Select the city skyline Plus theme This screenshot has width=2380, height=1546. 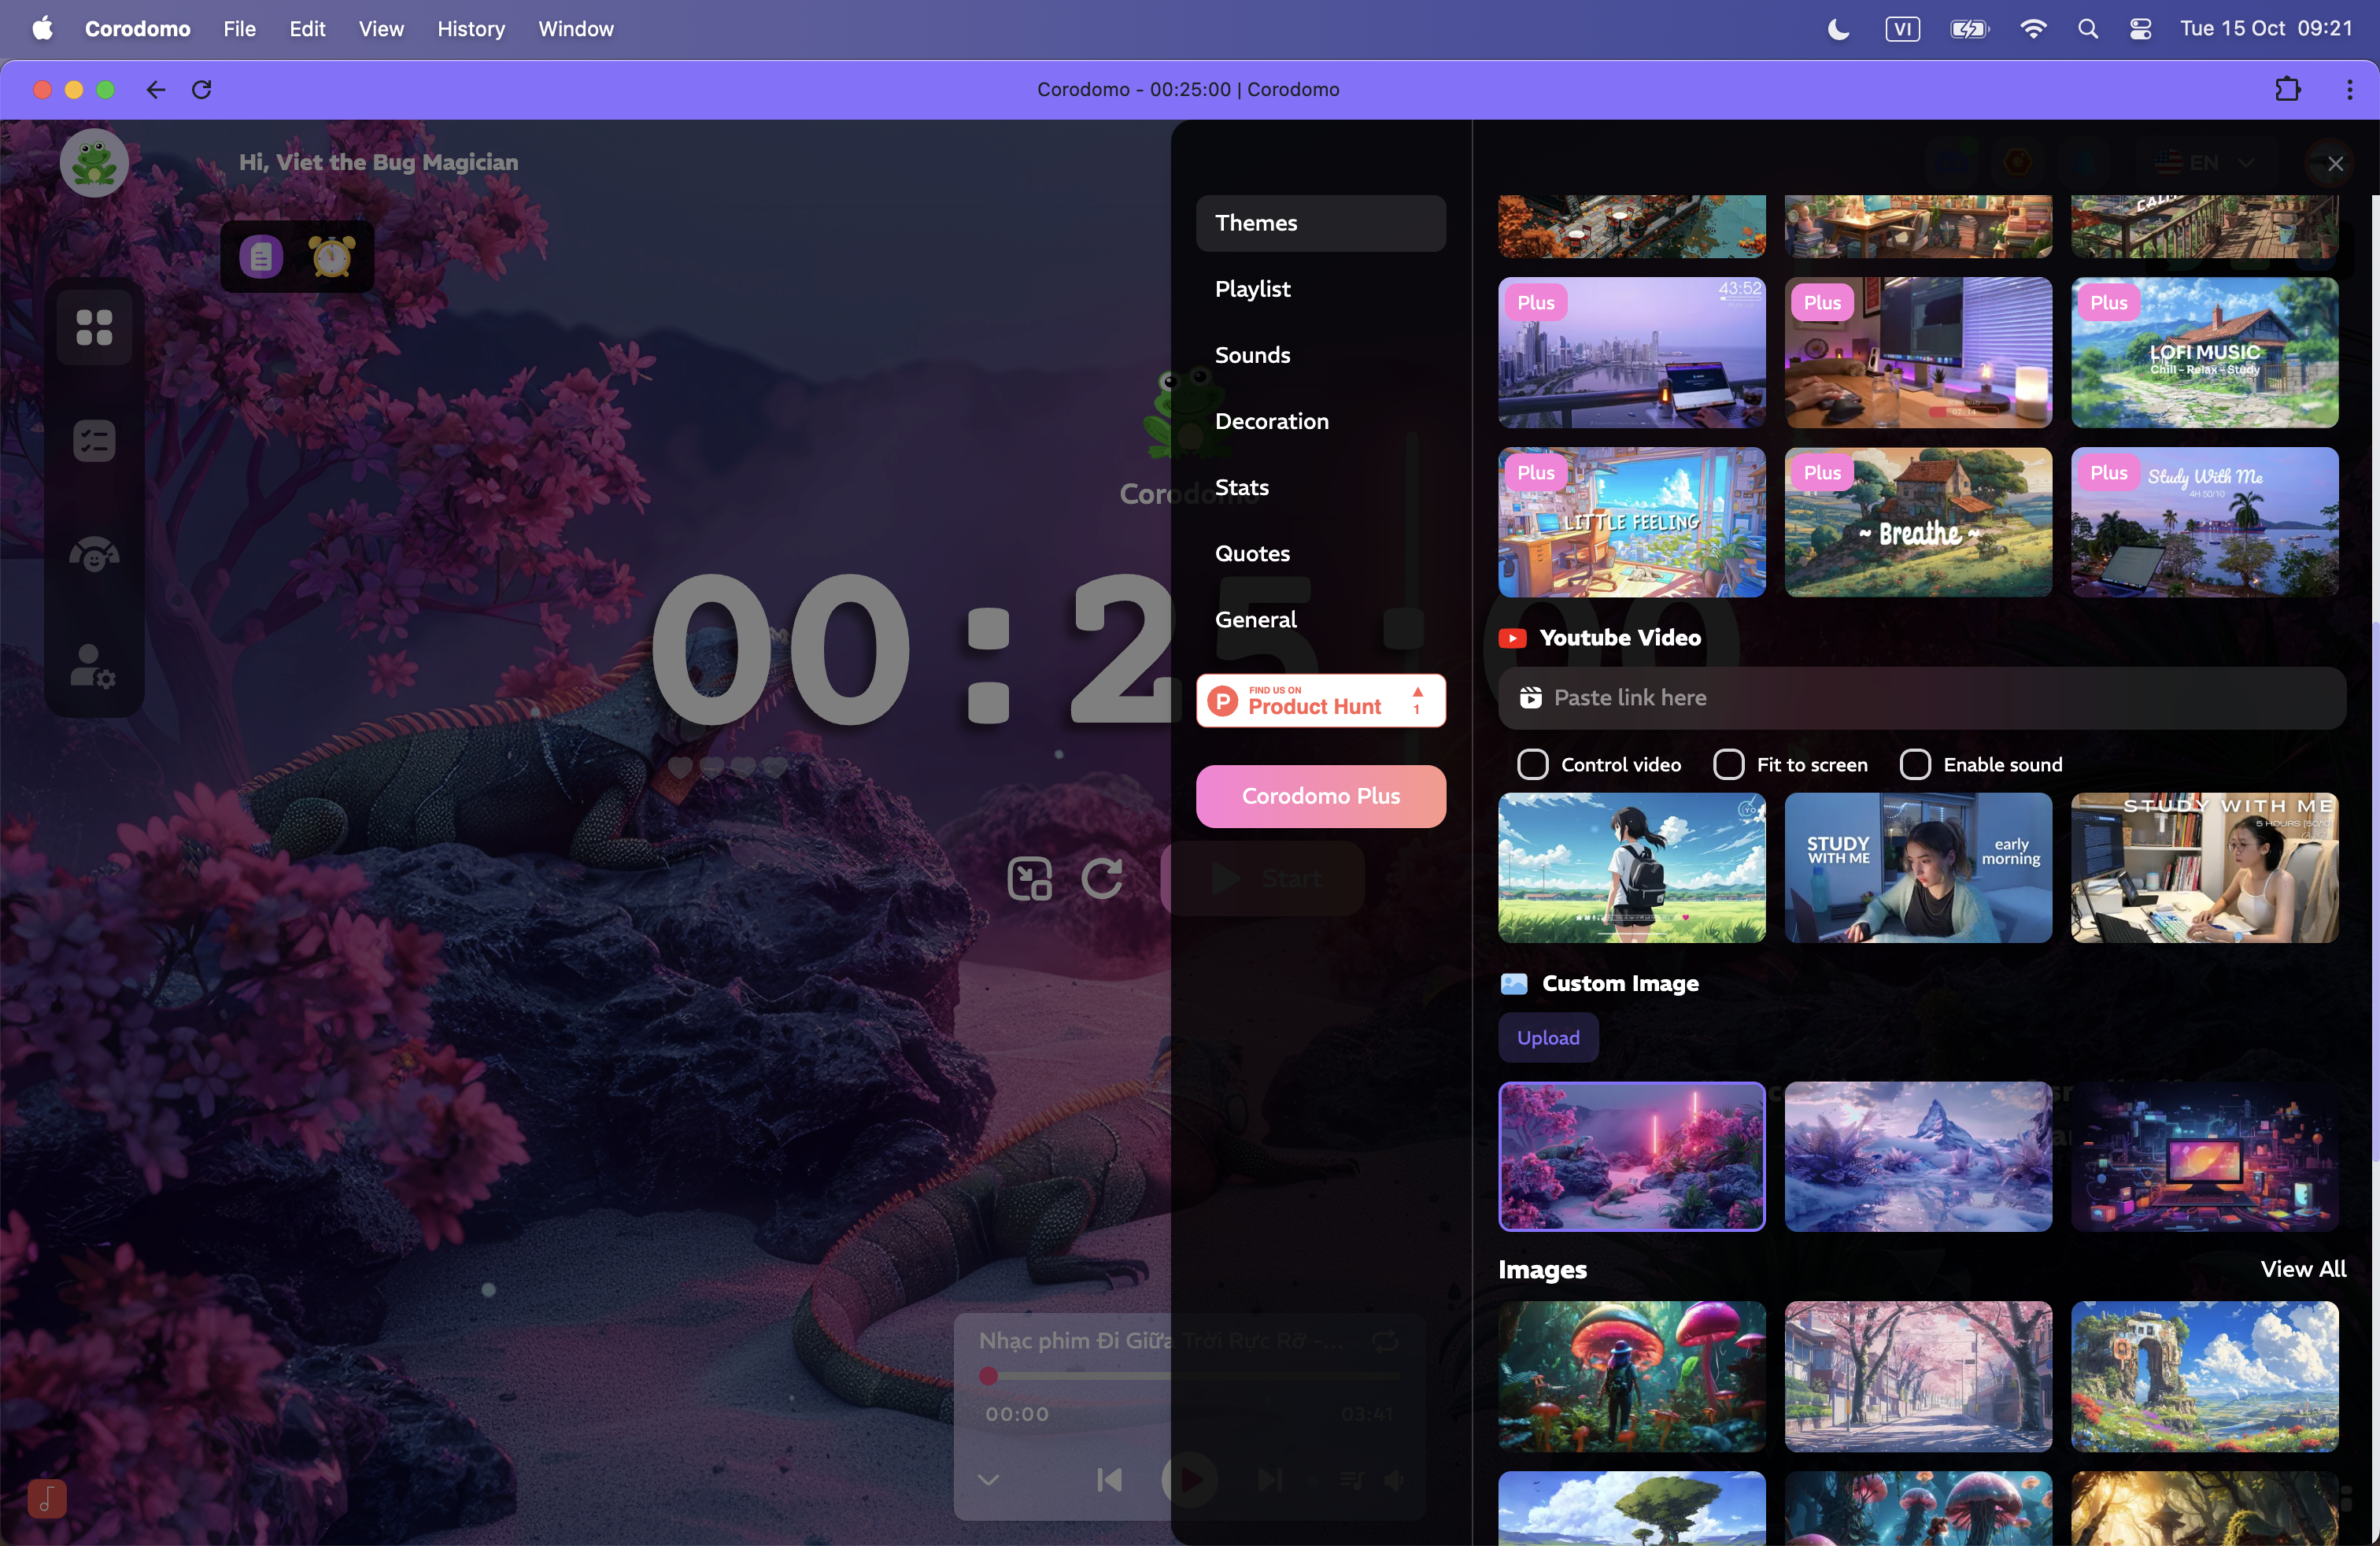point(1632,352)
